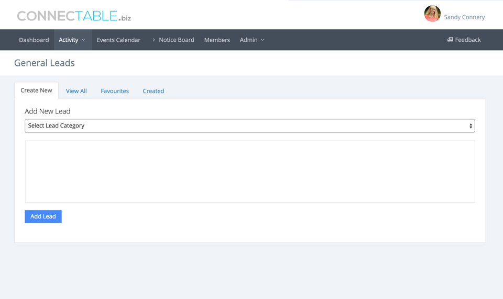This screenshot has height=299, width=503.
Task: Navigate to the Members page
Action: 217,40
